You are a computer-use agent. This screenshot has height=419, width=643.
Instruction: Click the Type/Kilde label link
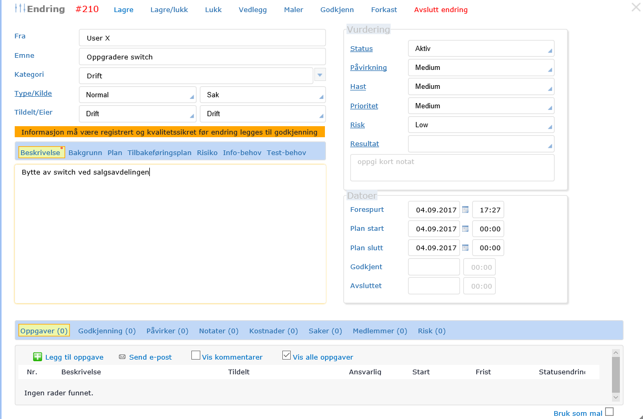point(33,93)
